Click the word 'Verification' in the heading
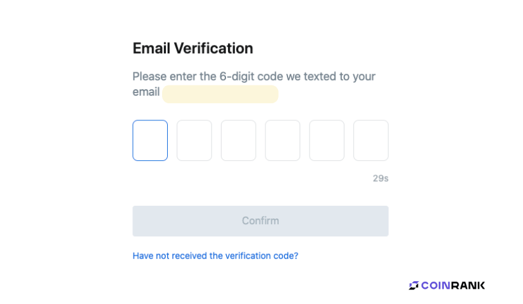Image resolution: width=523 pixels, height=304 pixels. (213, 48)
